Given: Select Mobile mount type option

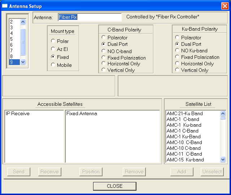Looking at the screenshot, I should [53, 65].
